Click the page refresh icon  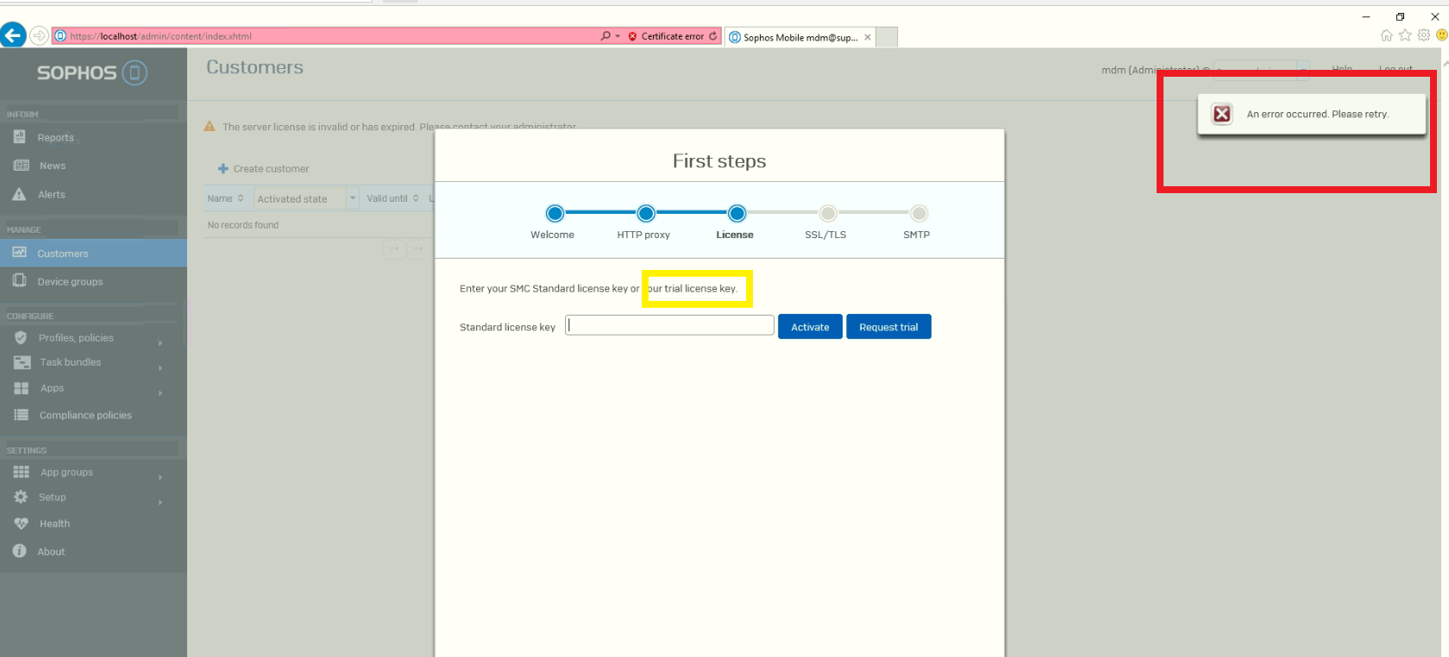pyautogui.click(x=712, y=36)
